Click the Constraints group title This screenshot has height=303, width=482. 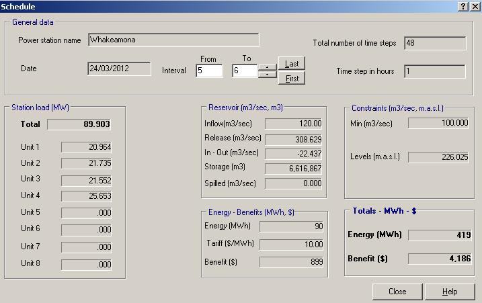point(397,108)
